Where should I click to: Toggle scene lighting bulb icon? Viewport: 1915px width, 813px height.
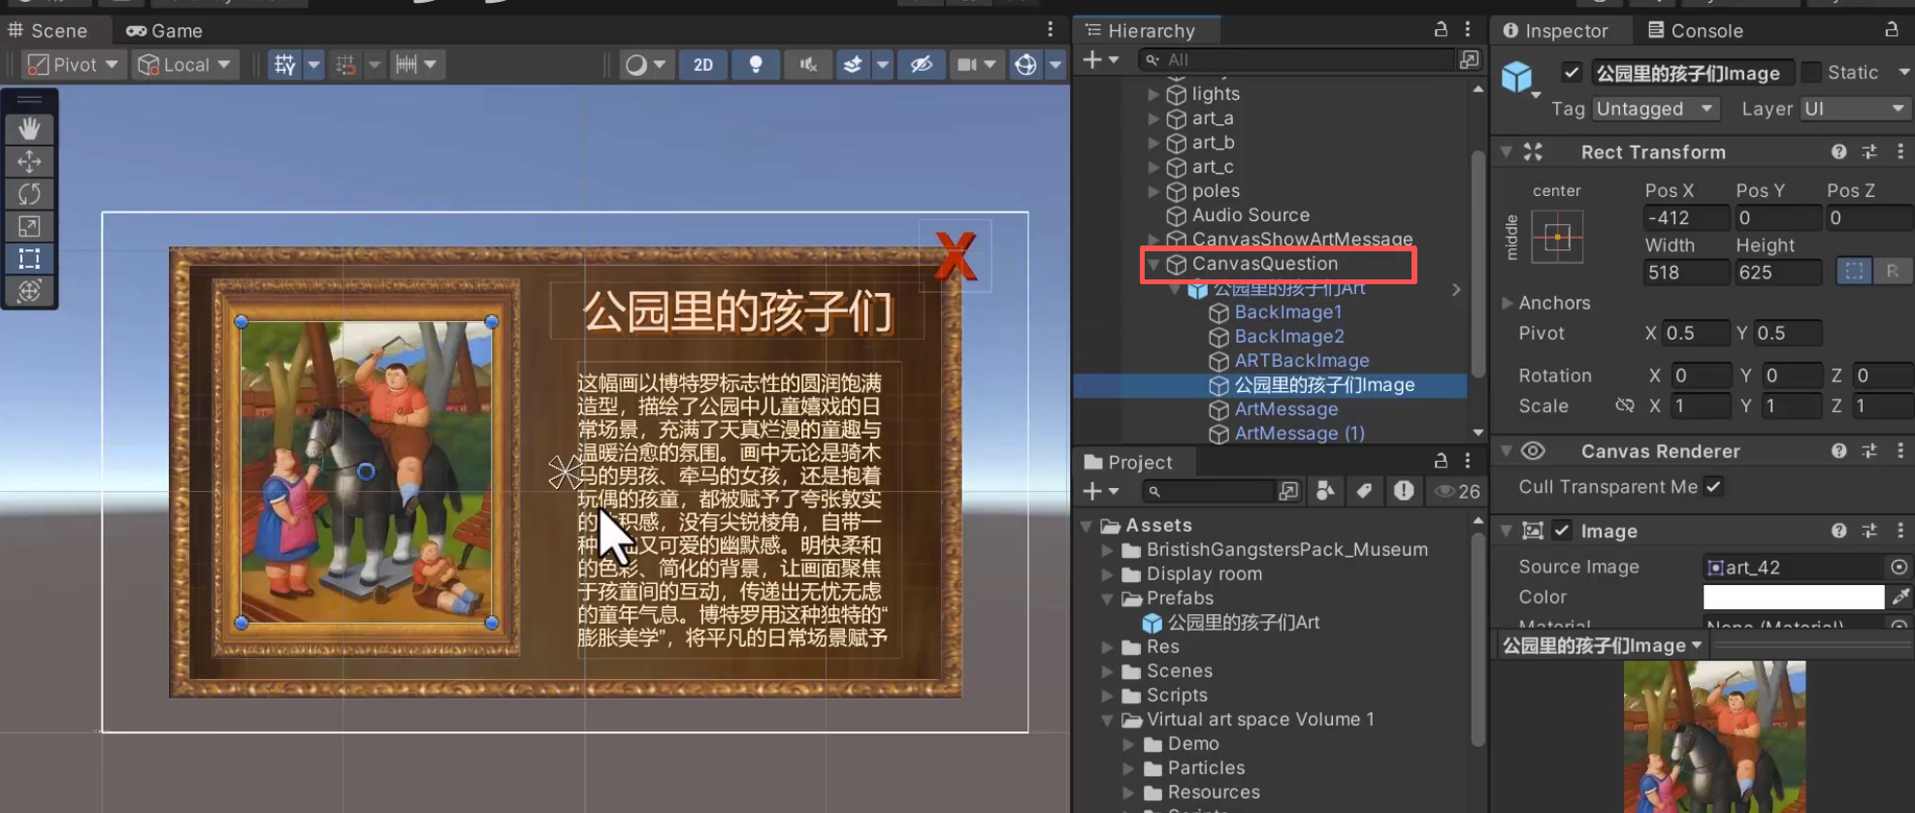coord(756,65)
